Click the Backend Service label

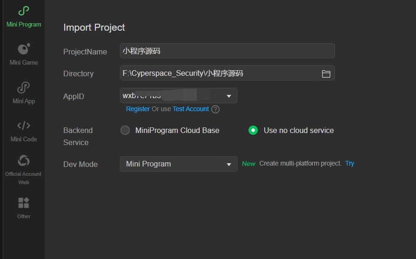tap(78, 136)
